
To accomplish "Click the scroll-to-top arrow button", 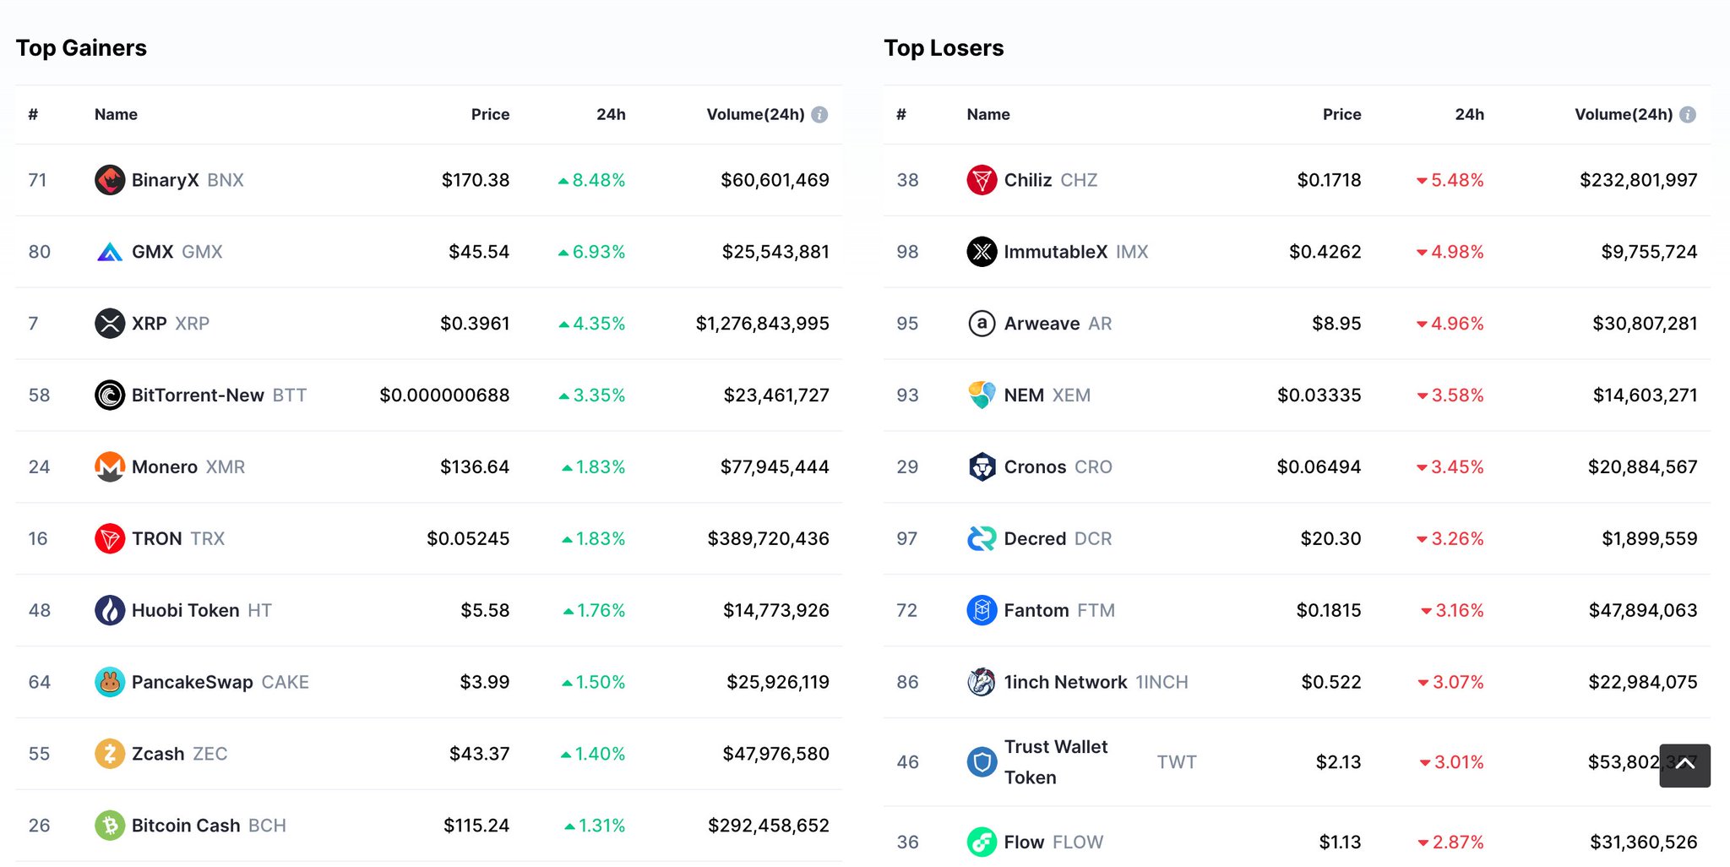I will (x=1685, y=765).
